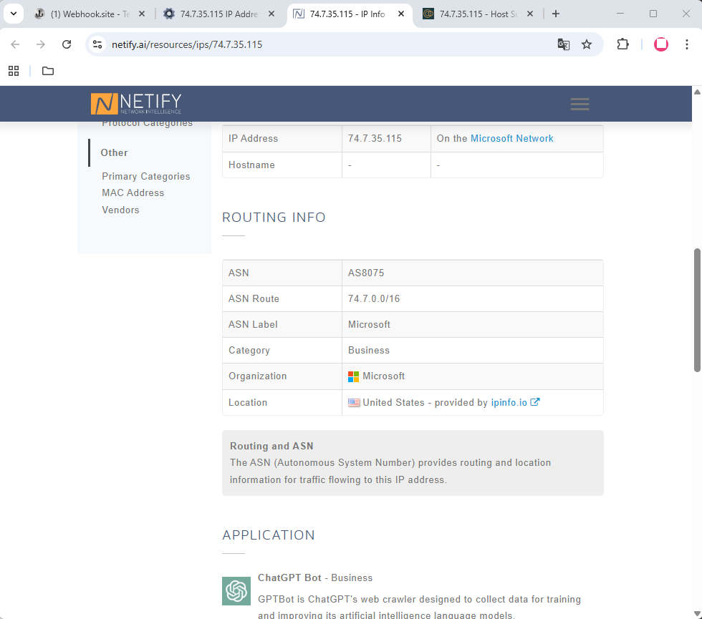Click the APPLICATION heading
The width and height of the screenshot is (702, 619).
tap(269, 535)
